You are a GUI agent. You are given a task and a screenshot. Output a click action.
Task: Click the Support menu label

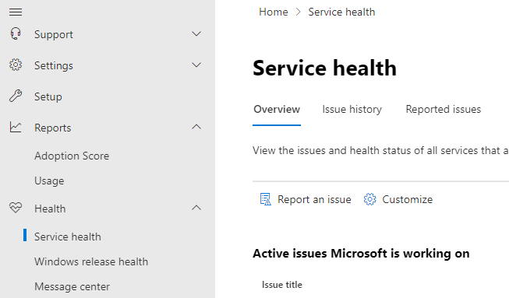(x=54, y=34)
